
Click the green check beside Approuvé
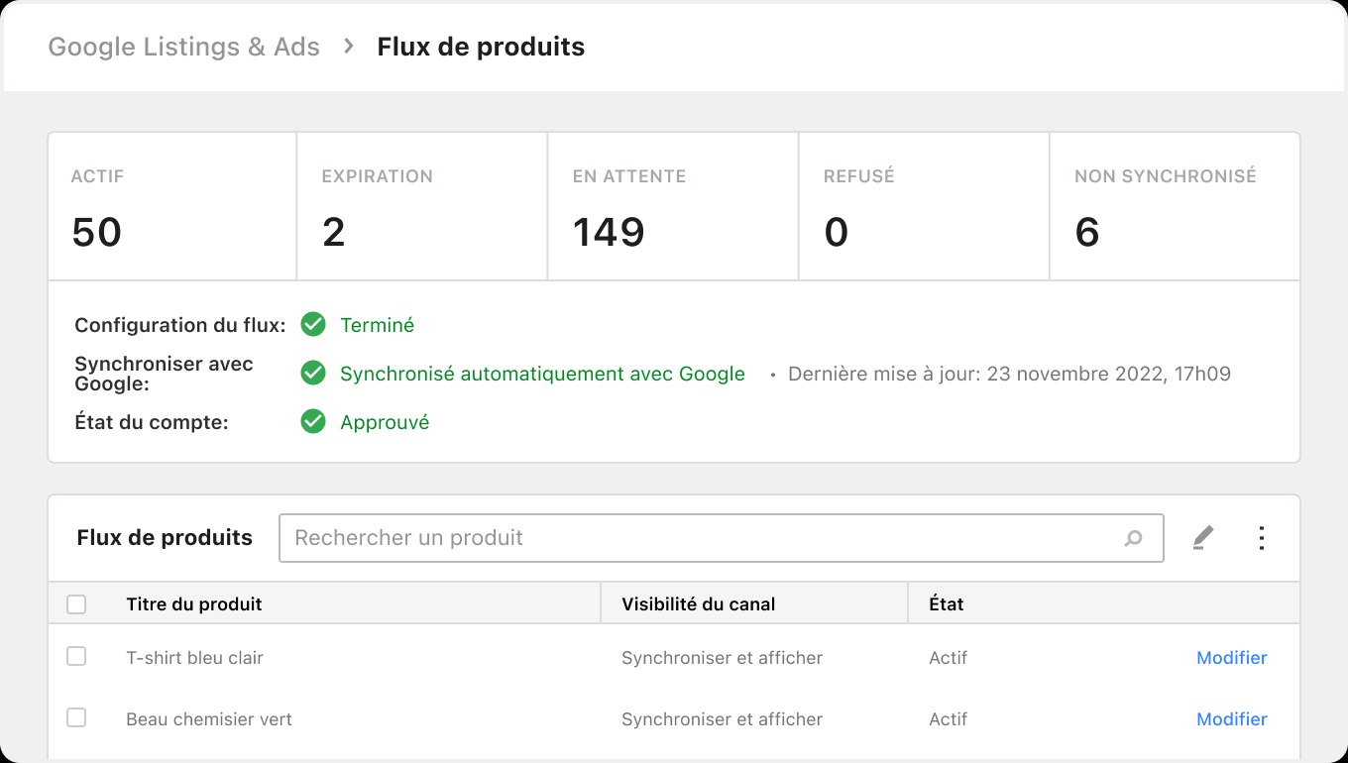313,422
